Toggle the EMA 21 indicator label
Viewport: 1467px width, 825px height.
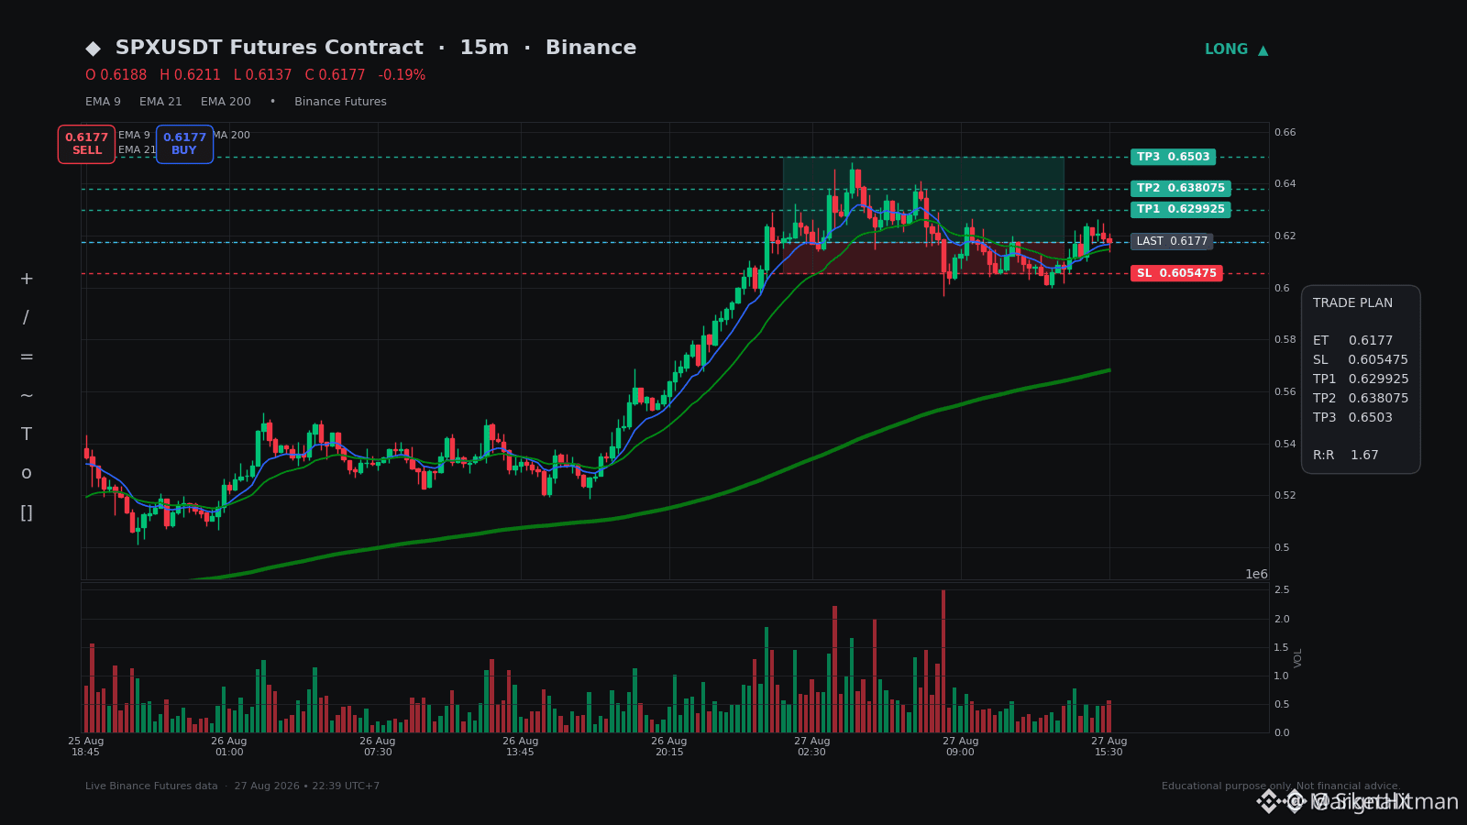click(160, 102)
